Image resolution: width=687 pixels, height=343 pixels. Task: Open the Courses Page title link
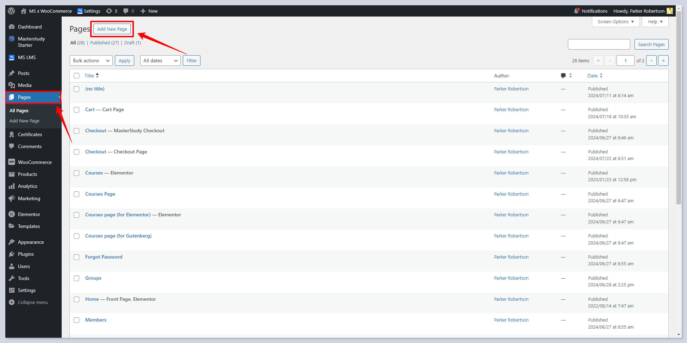point(100,194)
